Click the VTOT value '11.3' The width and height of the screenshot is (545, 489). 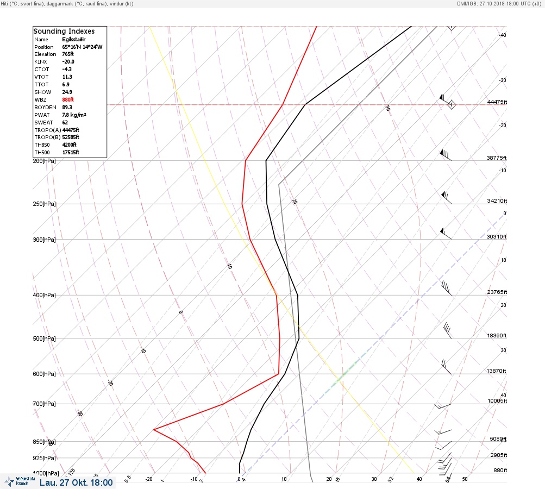click(x=67, y=77)
